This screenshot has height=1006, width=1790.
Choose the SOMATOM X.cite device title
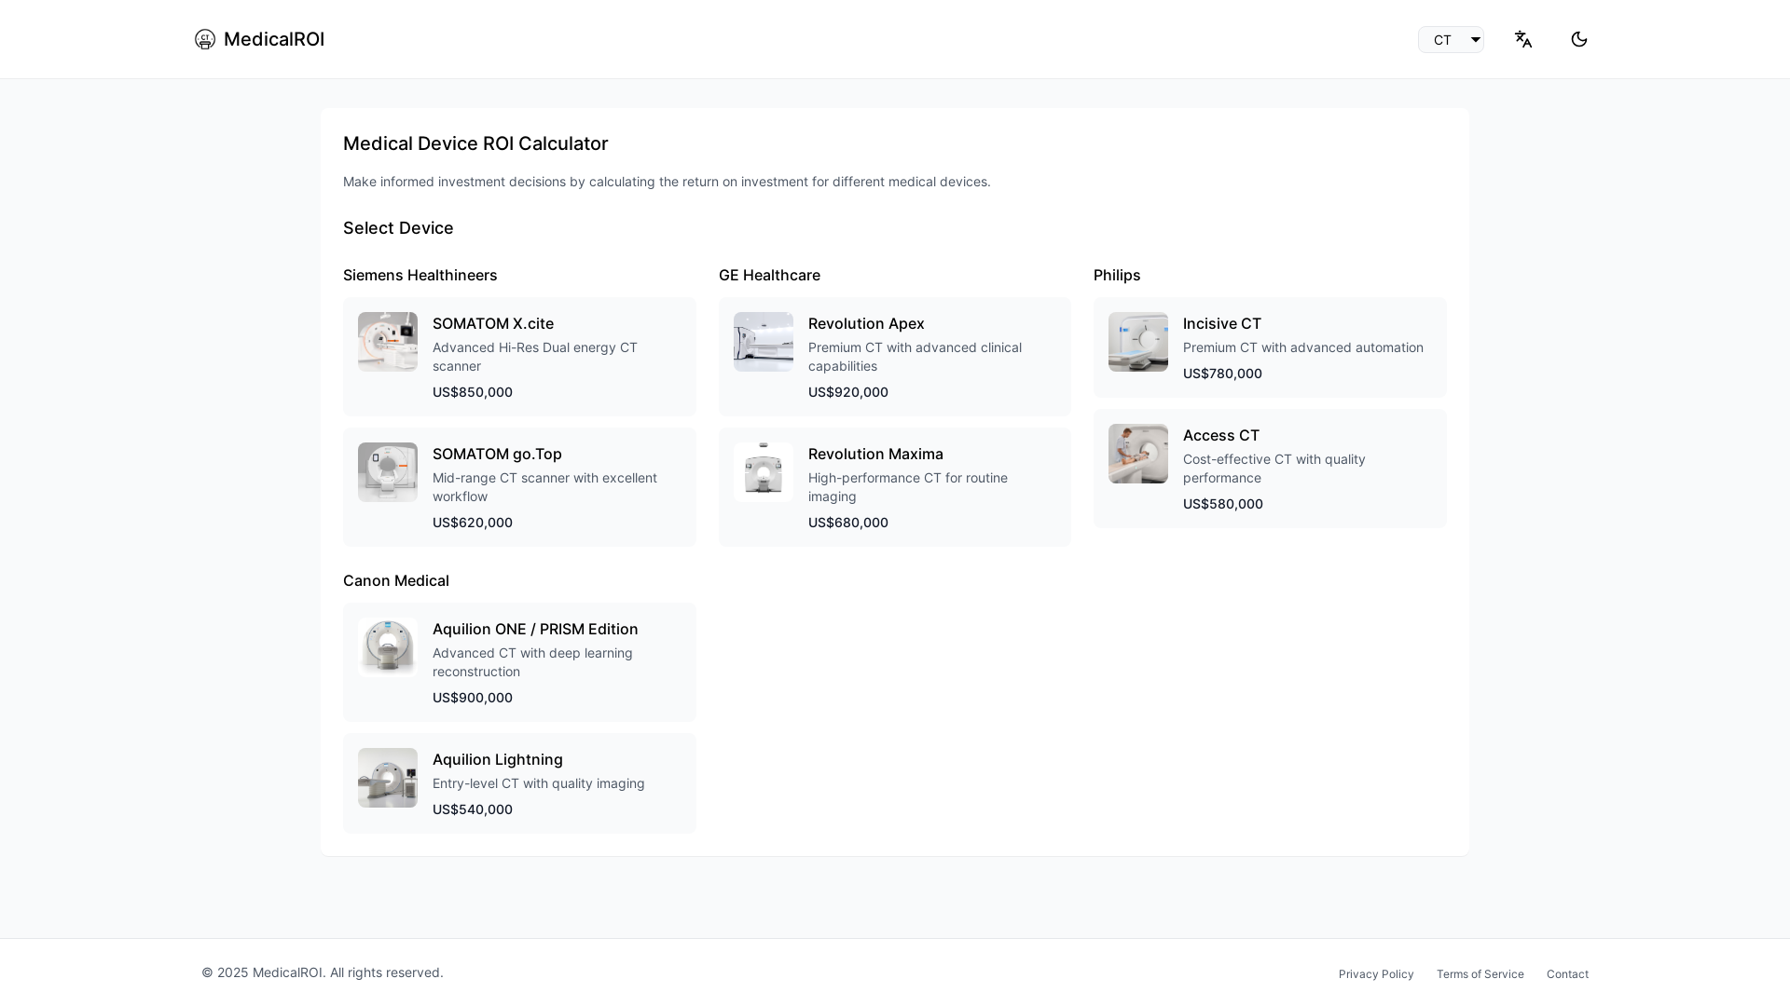pyautogui.click(x=493, y=323)
